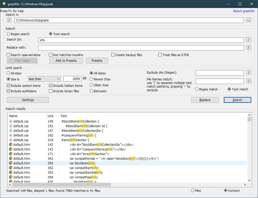Click CSS file icon on line 149 row
258x198 pixels.
(x=11, y=121)
